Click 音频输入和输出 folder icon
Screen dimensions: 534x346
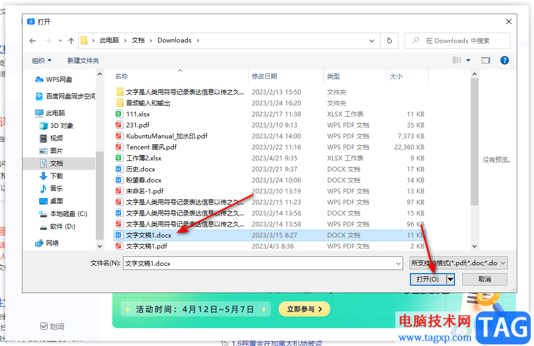[x=119, y=103]
